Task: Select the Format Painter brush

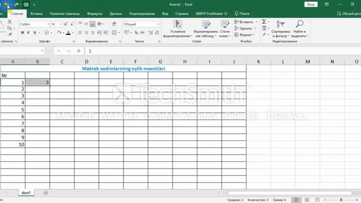Action: pyautogui.click(x=10, y=34)
